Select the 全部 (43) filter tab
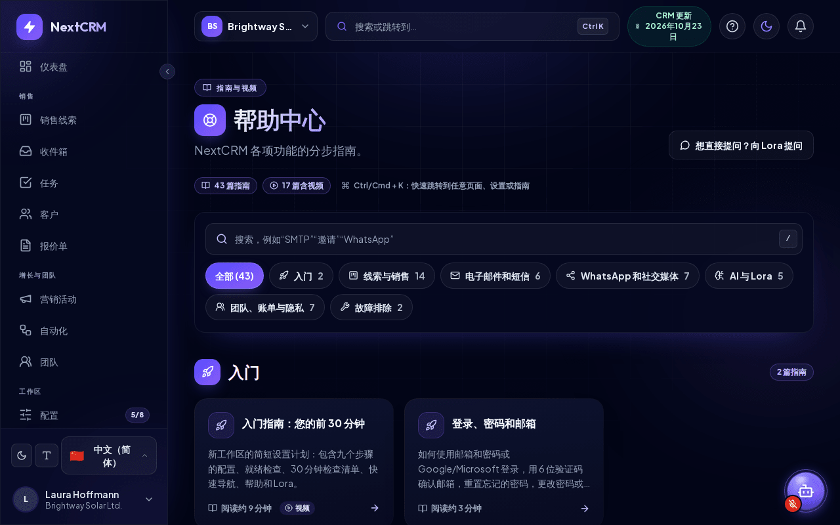The width and height of the screenshot is (840, 525). tap(234, 276)
